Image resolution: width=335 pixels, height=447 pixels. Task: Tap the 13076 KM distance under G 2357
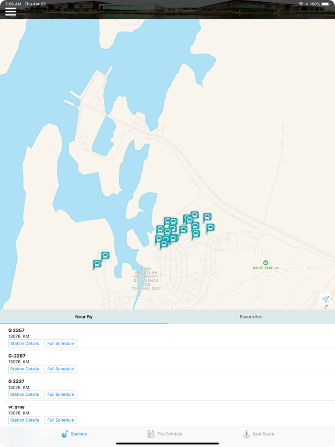pos(19,336)
